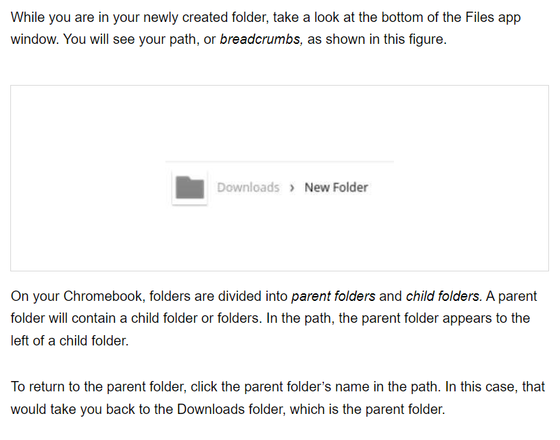Click the gray folder icon in the breadcrumb
This screenshot has width=560, height=440.
point(190,187)
